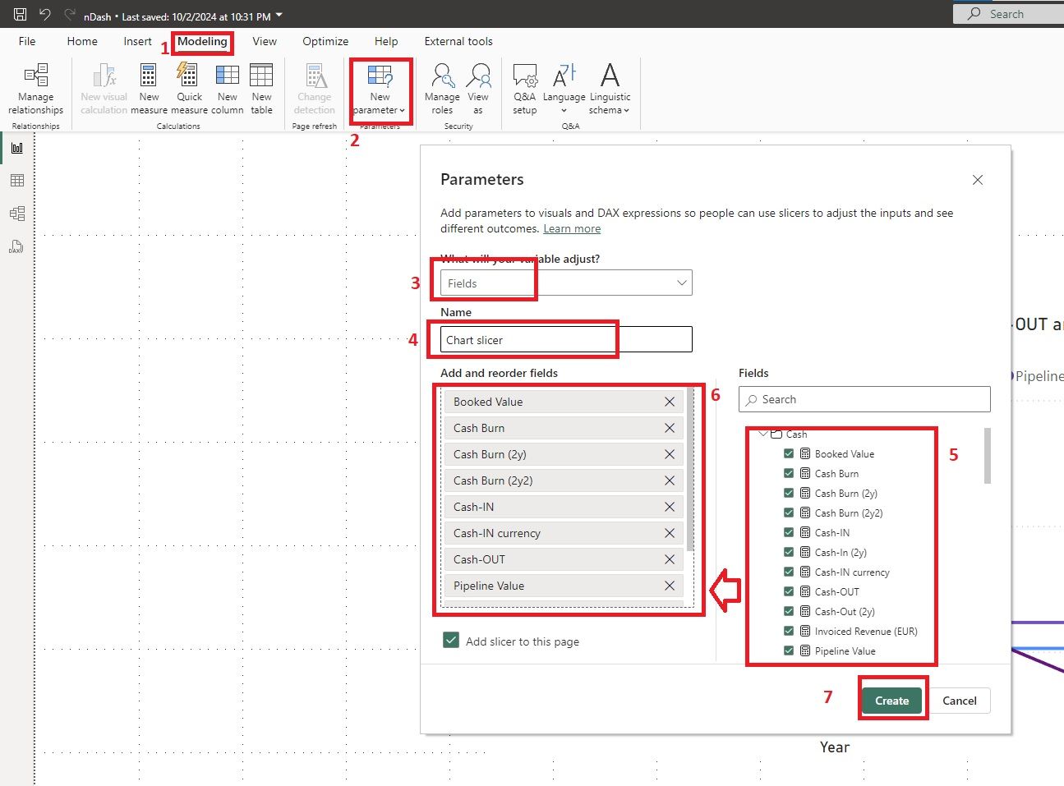Remove Booked Value from field list
The width and height of the screenshot is (1064, 786).
click(x=670, y=402)
